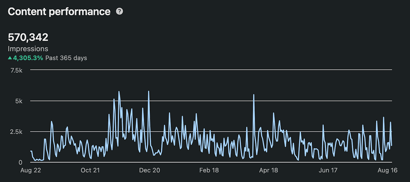
Task: Click the Impressions label
Action: coord(28,49)
